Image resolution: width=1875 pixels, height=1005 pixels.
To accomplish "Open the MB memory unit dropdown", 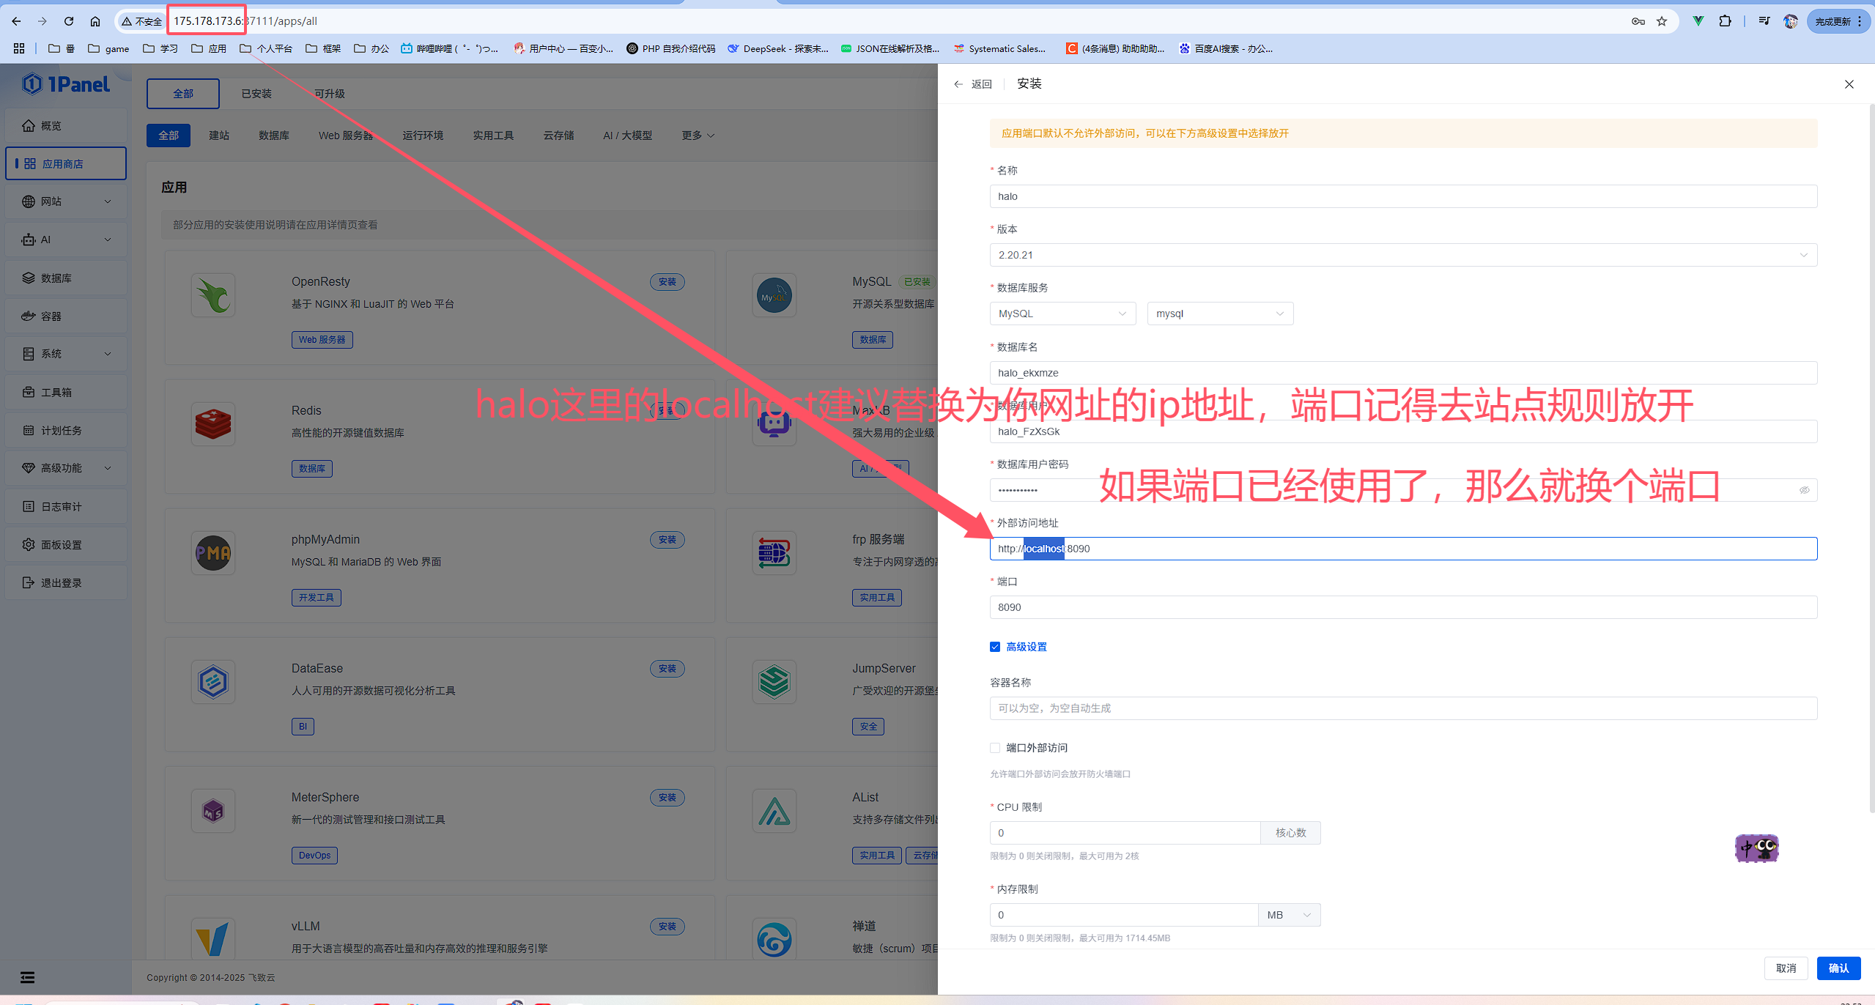I will (1290, 915).
